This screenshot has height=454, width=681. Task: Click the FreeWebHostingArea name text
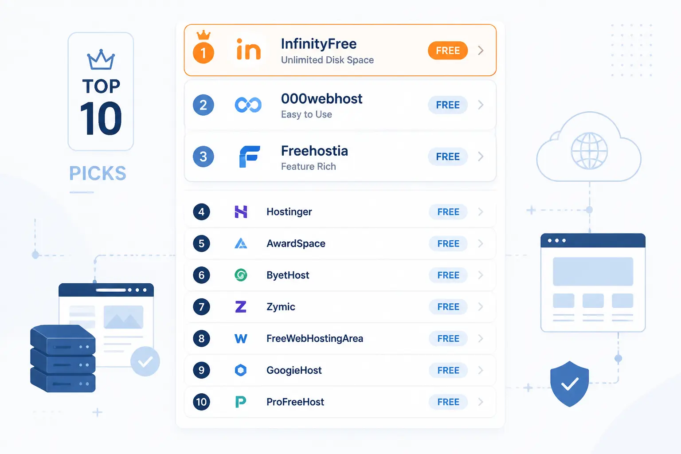point(315,339)
